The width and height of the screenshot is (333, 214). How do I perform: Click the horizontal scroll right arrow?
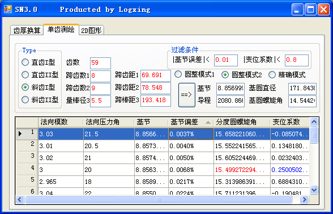point(305,199)
